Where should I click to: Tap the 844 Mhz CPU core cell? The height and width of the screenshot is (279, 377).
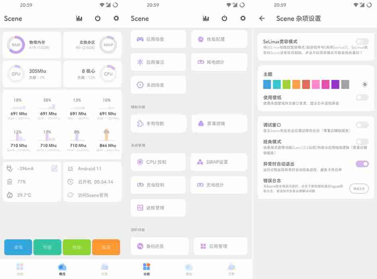click(x=108, y=141)
